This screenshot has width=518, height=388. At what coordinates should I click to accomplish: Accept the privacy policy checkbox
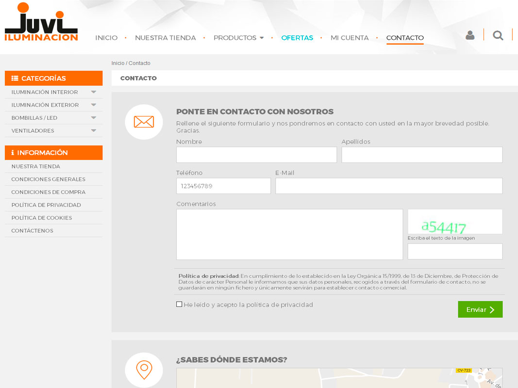[179, 305]
